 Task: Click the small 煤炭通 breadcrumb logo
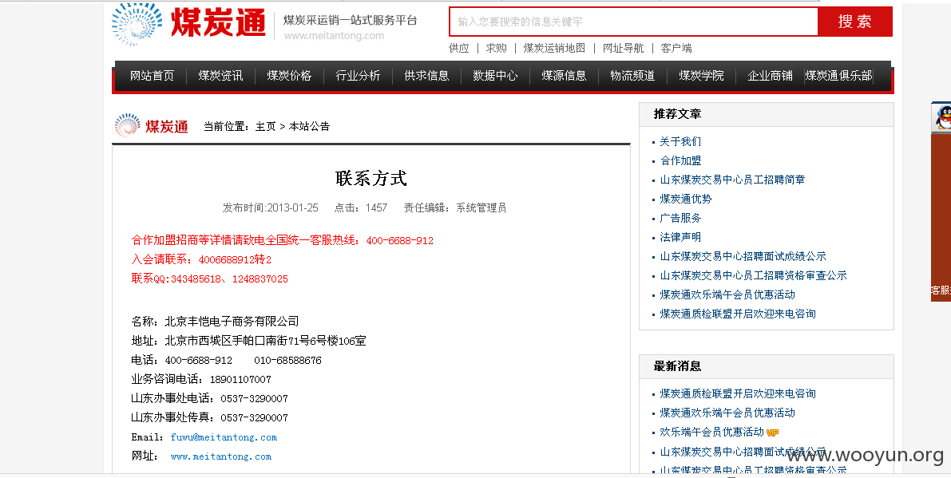tap(152, 125)
